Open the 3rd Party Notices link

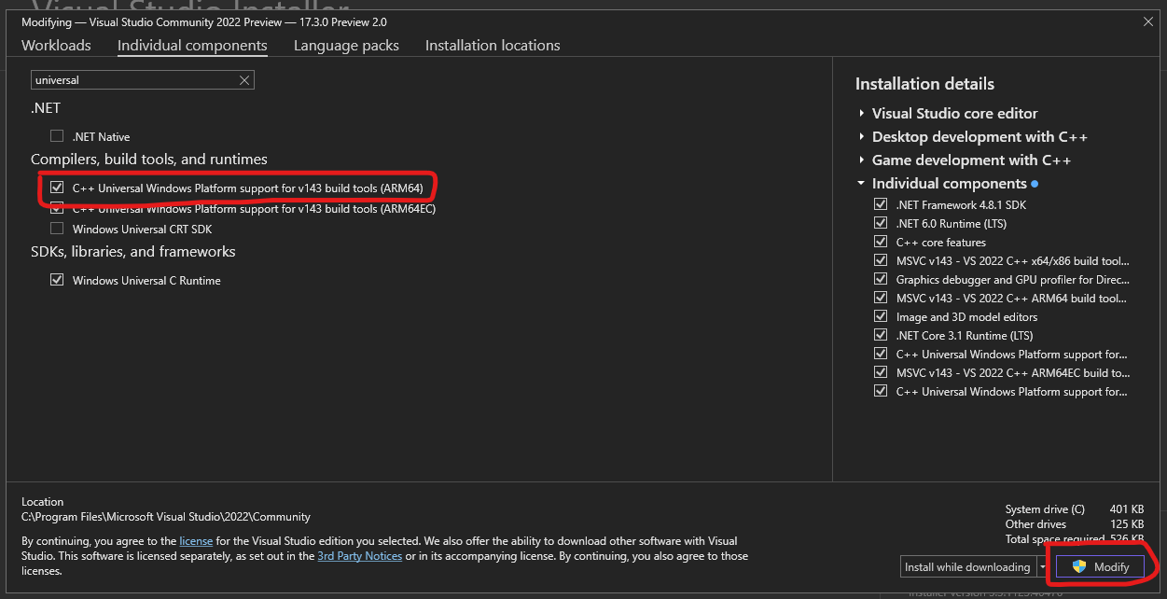tap(360, 556)
